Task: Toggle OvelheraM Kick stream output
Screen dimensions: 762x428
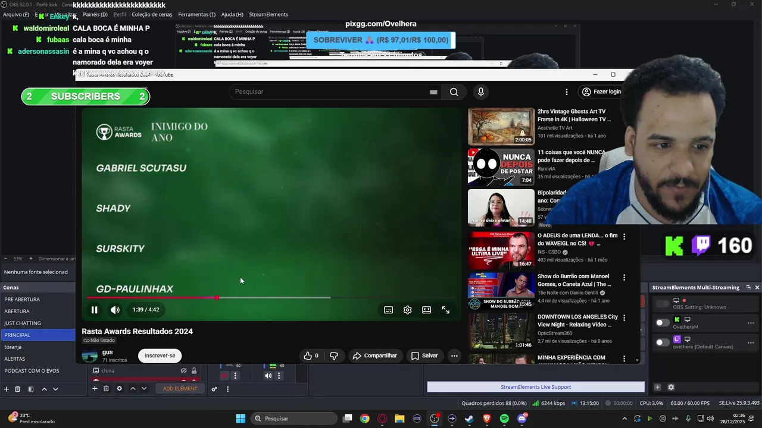Action: click(662, 323)
